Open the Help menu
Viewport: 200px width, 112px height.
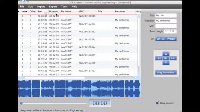coord(74,7)
